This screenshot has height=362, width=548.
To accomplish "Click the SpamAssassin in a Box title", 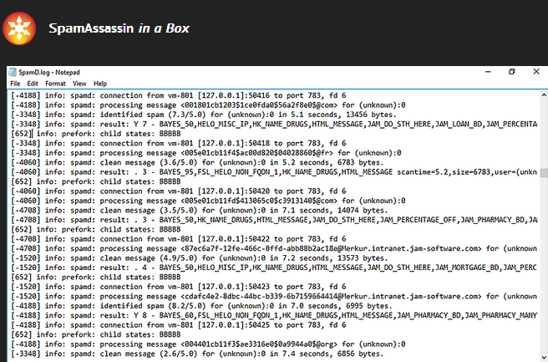I will pos(119,28).
